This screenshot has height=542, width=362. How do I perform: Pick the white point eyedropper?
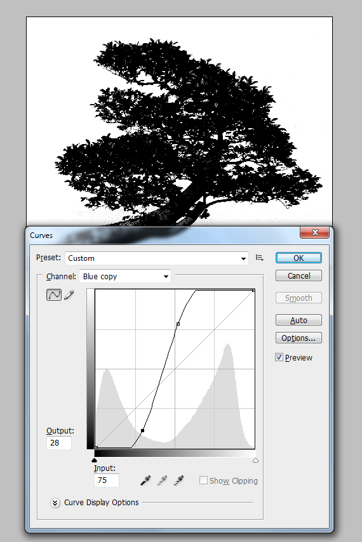178,480
